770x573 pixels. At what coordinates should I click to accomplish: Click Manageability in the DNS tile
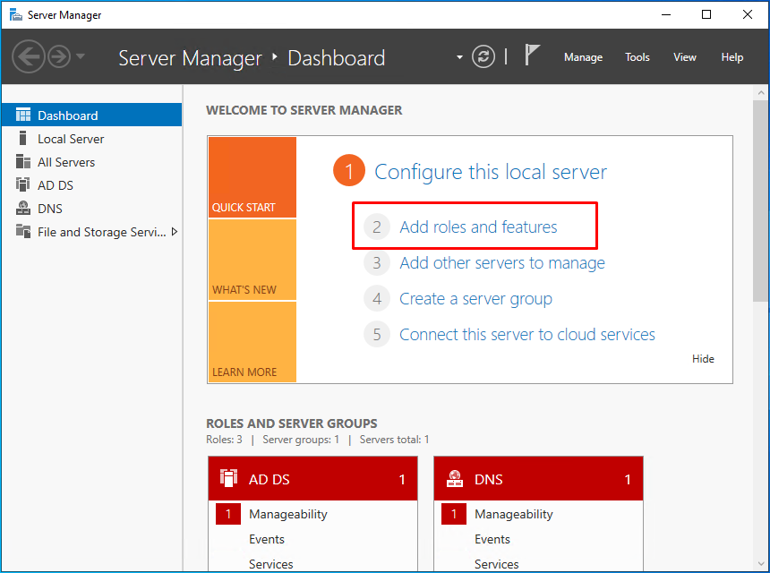(x=514, y=514)
